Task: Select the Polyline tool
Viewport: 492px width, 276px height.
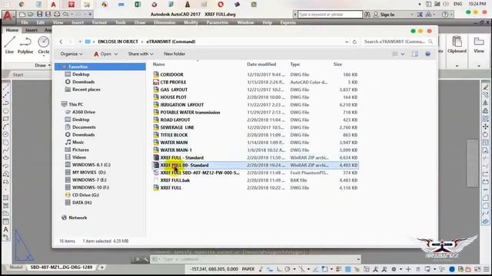Action: (25, 45)
